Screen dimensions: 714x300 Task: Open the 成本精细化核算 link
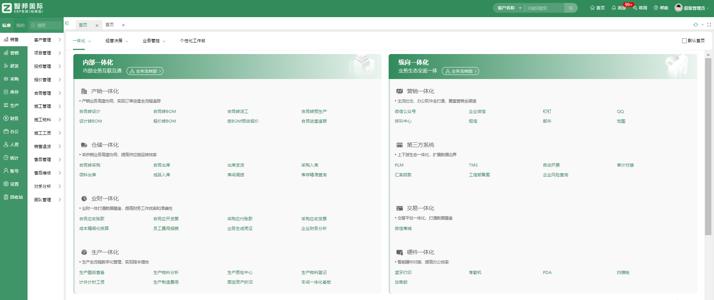click(94, 228)
